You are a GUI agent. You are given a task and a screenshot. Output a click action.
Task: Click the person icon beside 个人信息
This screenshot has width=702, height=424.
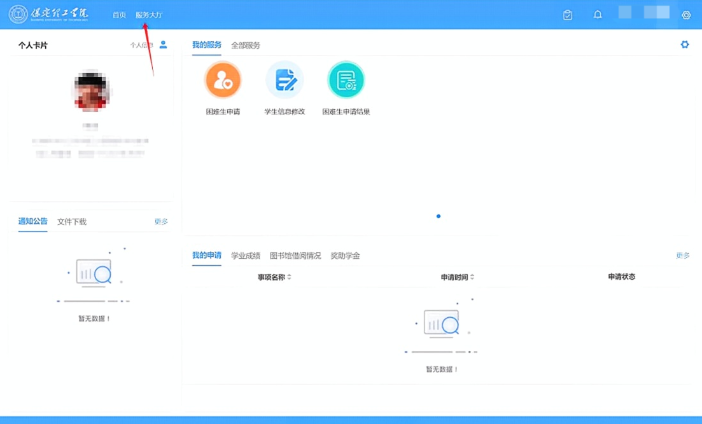click(163, 45)
